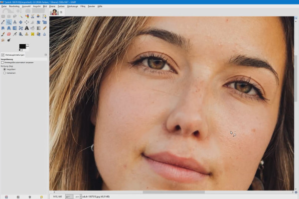299x199 pixels.
Task: Enable 'Fenstergröße automatisch anpassen' checkbox
Action: pyautogui.click(x=2, y=63)
